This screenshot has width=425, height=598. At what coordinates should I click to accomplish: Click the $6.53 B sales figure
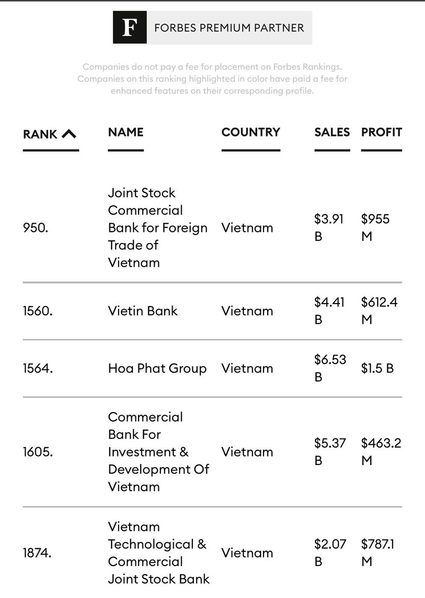click(x=330, y=368)
